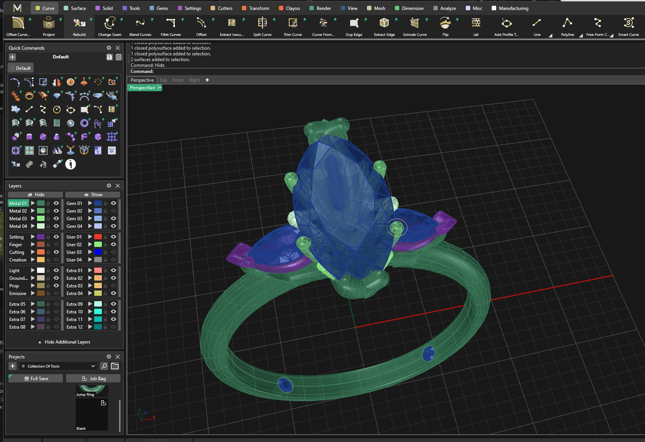The width and height of the screenshot is (645, 442).
Task: Hide the Metal 02 layer eye
Action: tap(56, 211)
